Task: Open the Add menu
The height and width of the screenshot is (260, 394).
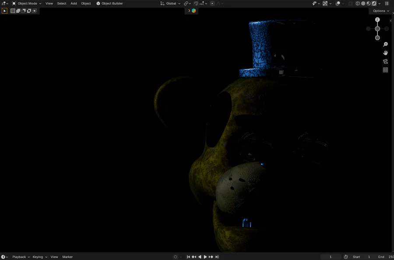Action: tap(74, 3)
